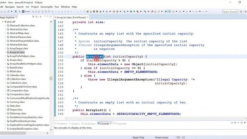247x139 pixels.
Task: Click the Open Console icon
Action: [x=242, y=123]
